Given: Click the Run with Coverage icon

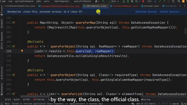Looking at the screenshot, I should (x=132, y=1).
